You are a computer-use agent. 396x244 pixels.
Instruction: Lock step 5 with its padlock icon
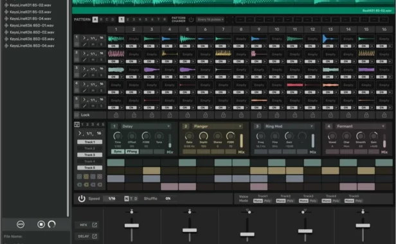188,115
